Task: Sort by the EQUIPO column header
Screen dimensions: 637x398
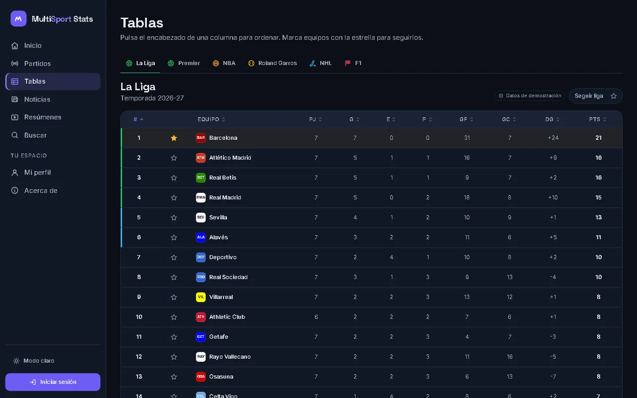Action: tap(212, 119)
